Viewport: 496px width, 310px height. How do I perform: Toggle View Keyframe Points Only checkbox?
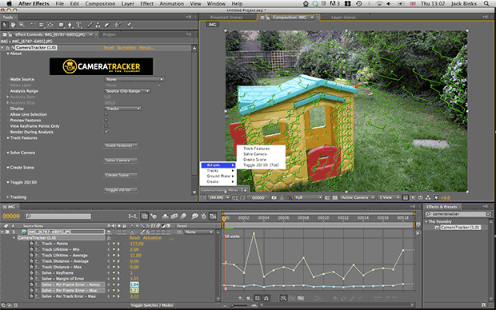[x=106, y=126]
